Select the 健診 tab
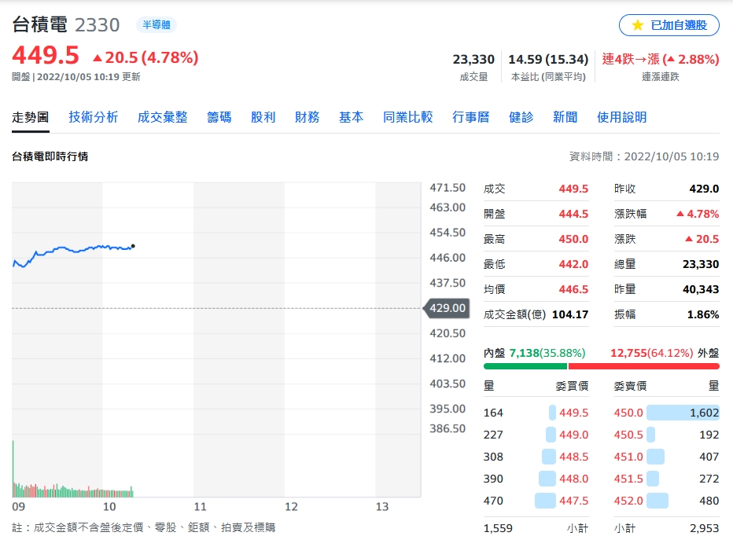The height and width of the screenshot is (547, 733). click(521, 117)
